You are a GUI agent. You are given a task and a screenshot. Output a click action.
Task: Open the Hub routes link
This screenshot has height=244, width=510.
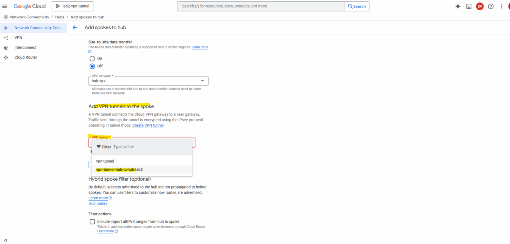(x=98, y=203)
